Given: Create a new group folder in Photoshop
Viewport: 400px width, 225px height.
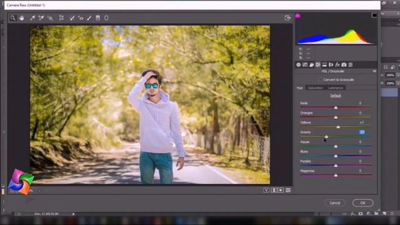Looking at the screenshot, I should 376,214.
